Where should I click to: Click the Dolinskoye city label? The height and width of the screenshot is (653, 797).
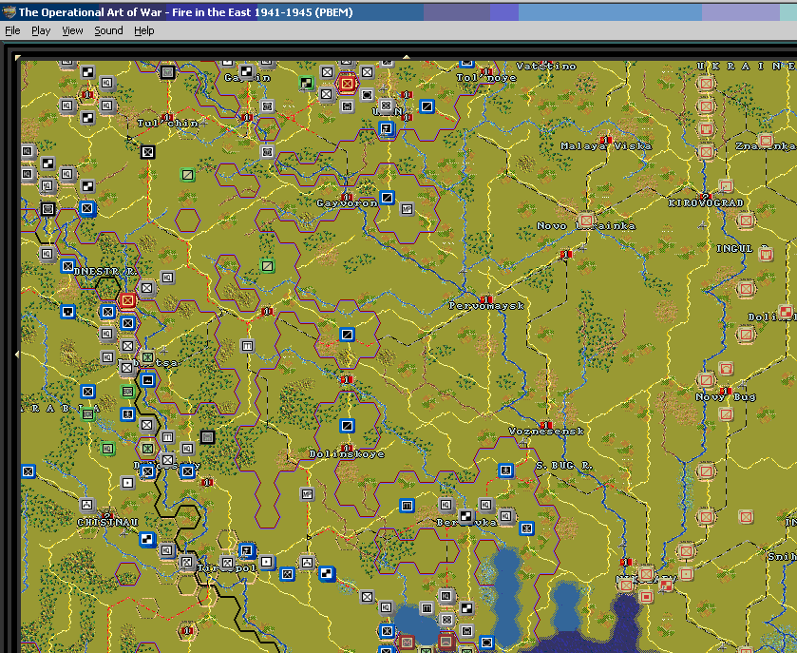pyautogui.click(x=347, y=454)
